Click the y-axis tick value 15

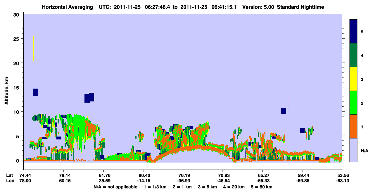pos(17,87)
